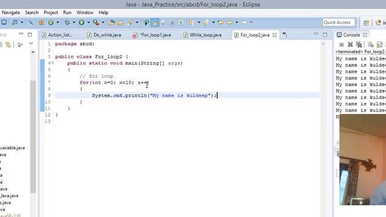Start debugging with the bug icon
Screen dimensions: 386x217
(67, 23)
